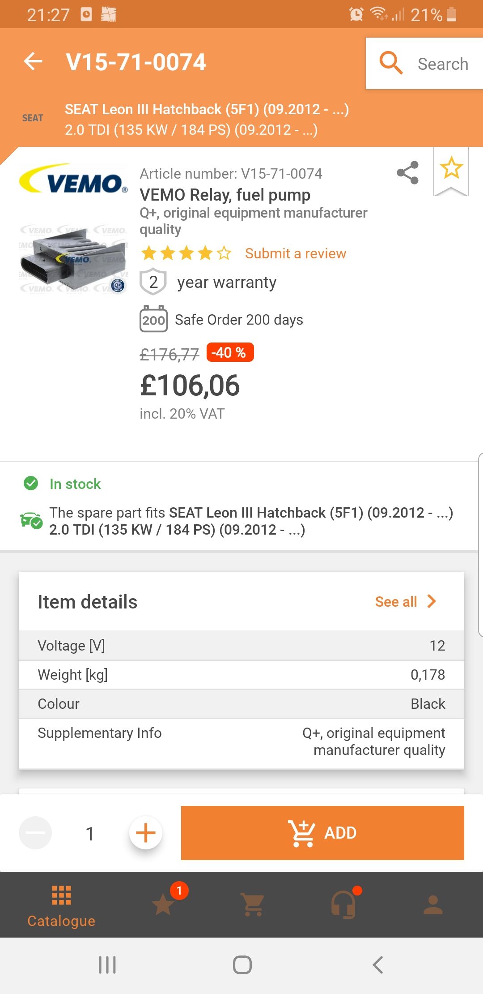Open the shopping cart tab
This screenshot has width=483, height=994.
pyautogui.click(x=253, y=904)
